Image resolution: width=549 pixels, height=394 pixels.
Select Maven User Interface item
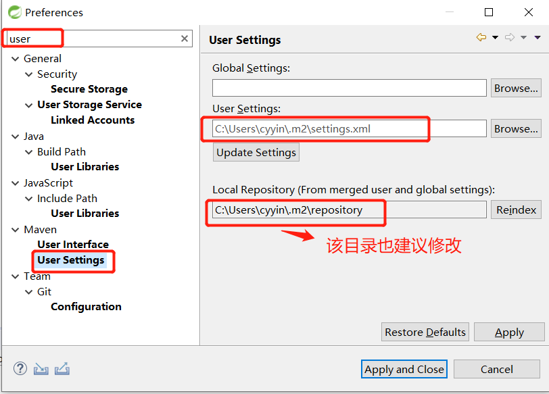pyautogui.click(x=73, y=244)
